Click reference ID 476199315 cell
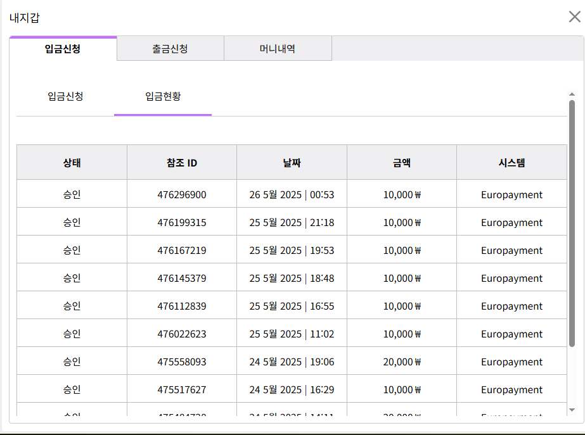This screenshot has height=435, width=585. pyautogui.click(x=182, y=223)
